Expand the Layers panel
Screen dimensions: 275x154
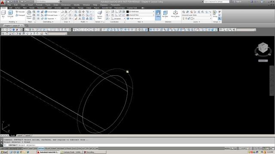(196, 22)
